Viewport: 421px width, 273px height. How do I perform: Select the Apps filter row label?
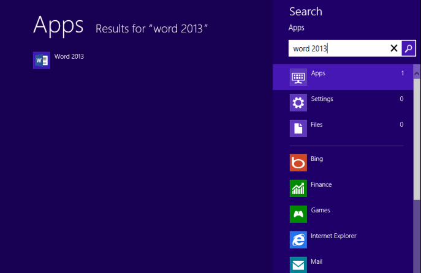pyautogui.click(x=318, y=73)
